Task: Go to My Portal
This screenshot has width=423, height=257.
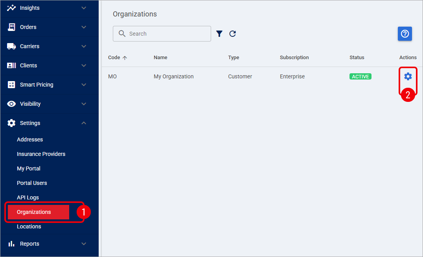Action: click(29, 168)
